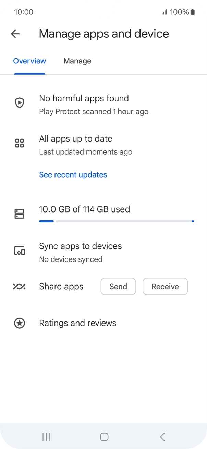Tap the Ratings and reviews star icon
Screen dimensions: 207x449
click(20, 323)
